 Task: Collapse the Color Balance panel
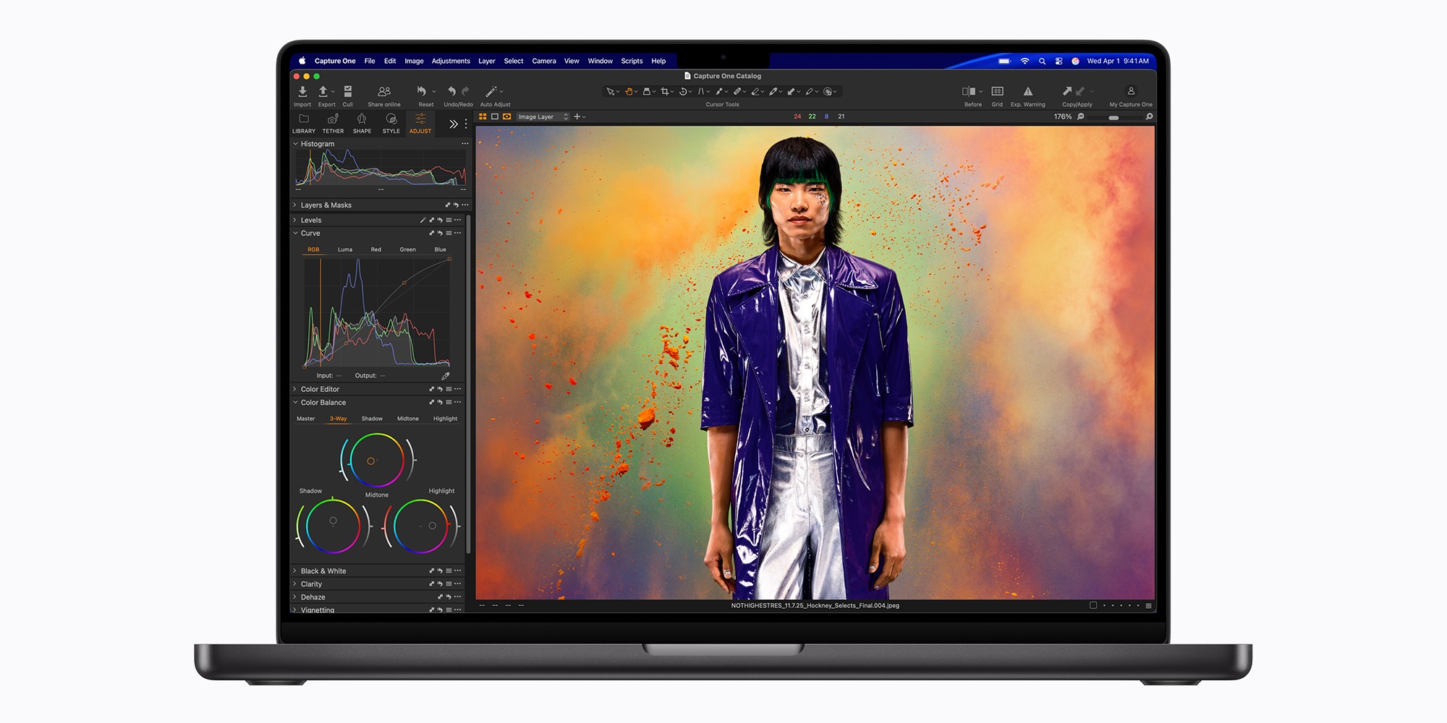pyautogui.click(x=295, y=403)
